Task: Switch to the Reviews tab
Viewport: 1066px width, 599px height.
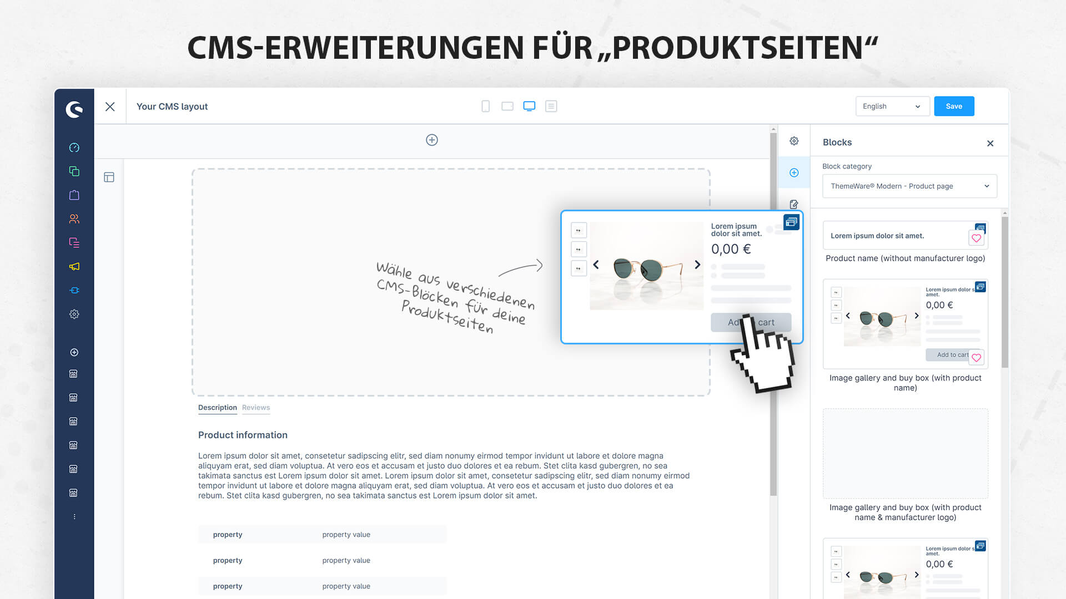Action: tap(257, 408)
